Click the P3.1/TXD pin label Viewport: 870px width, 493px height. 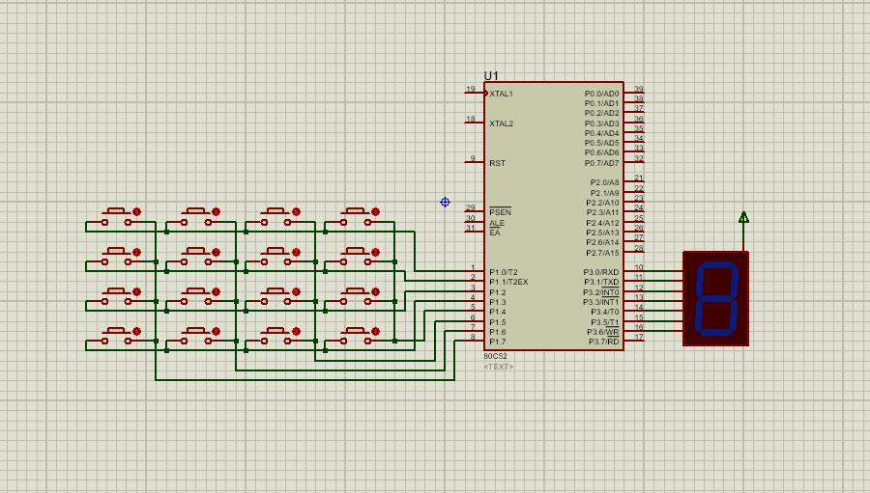coord(601,282)
